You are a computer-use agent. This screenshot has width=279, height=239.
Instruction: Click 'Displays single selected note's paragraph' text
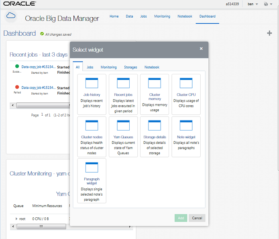pos(92,194)
